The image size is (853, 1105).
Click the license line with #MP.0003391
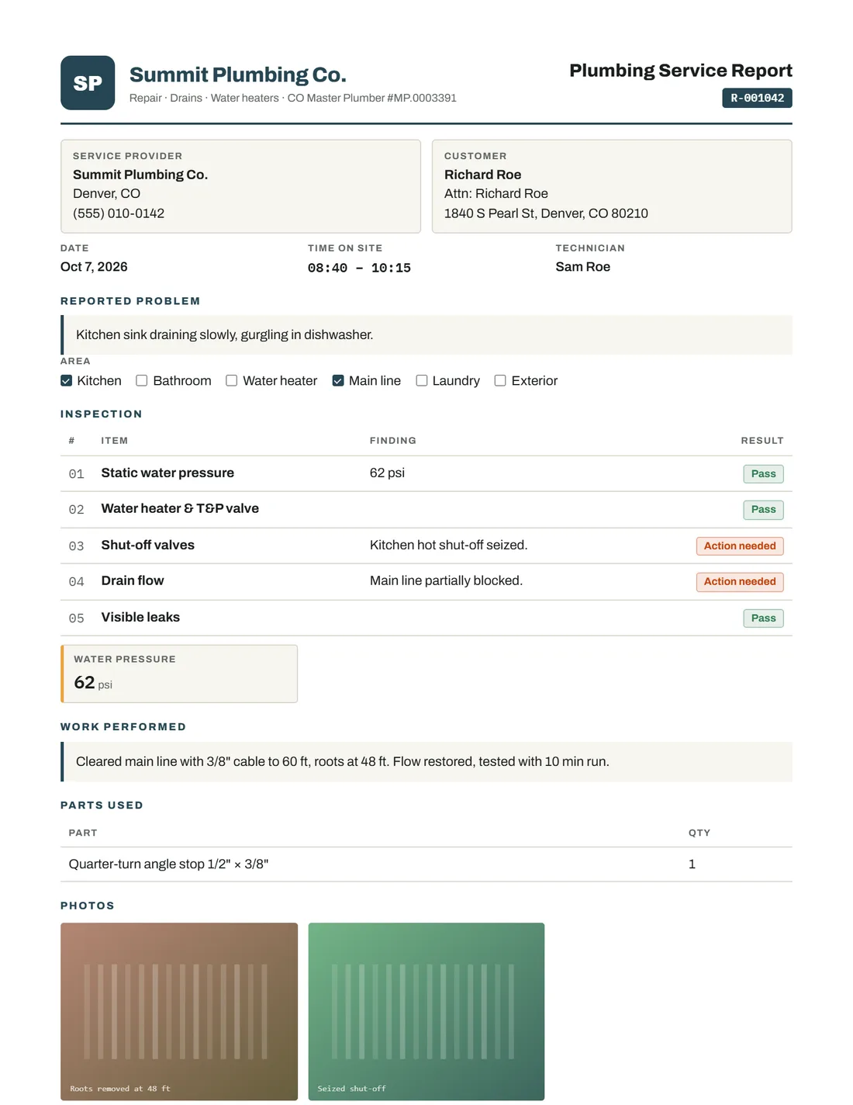(293, 98)
